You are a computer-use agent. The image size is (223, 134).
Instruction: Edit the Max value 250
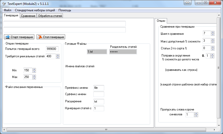[28, 77]
